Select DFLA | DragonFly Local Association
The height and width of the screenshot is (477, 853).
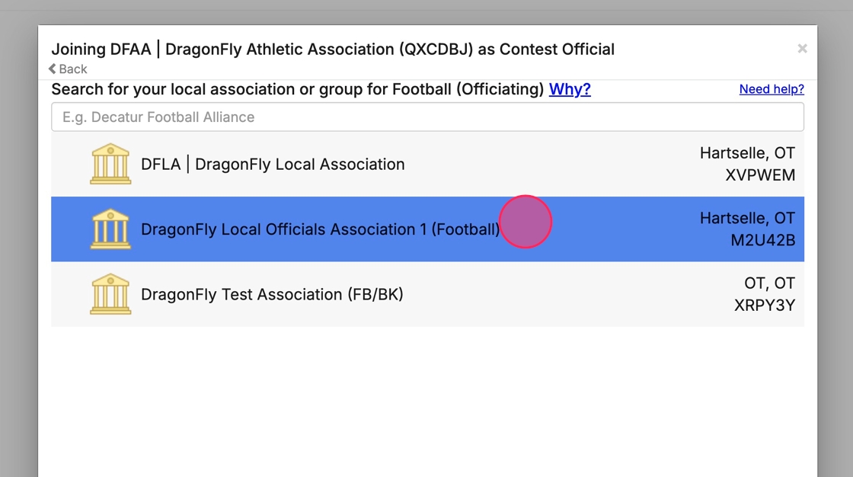click(x=273, y=165)
